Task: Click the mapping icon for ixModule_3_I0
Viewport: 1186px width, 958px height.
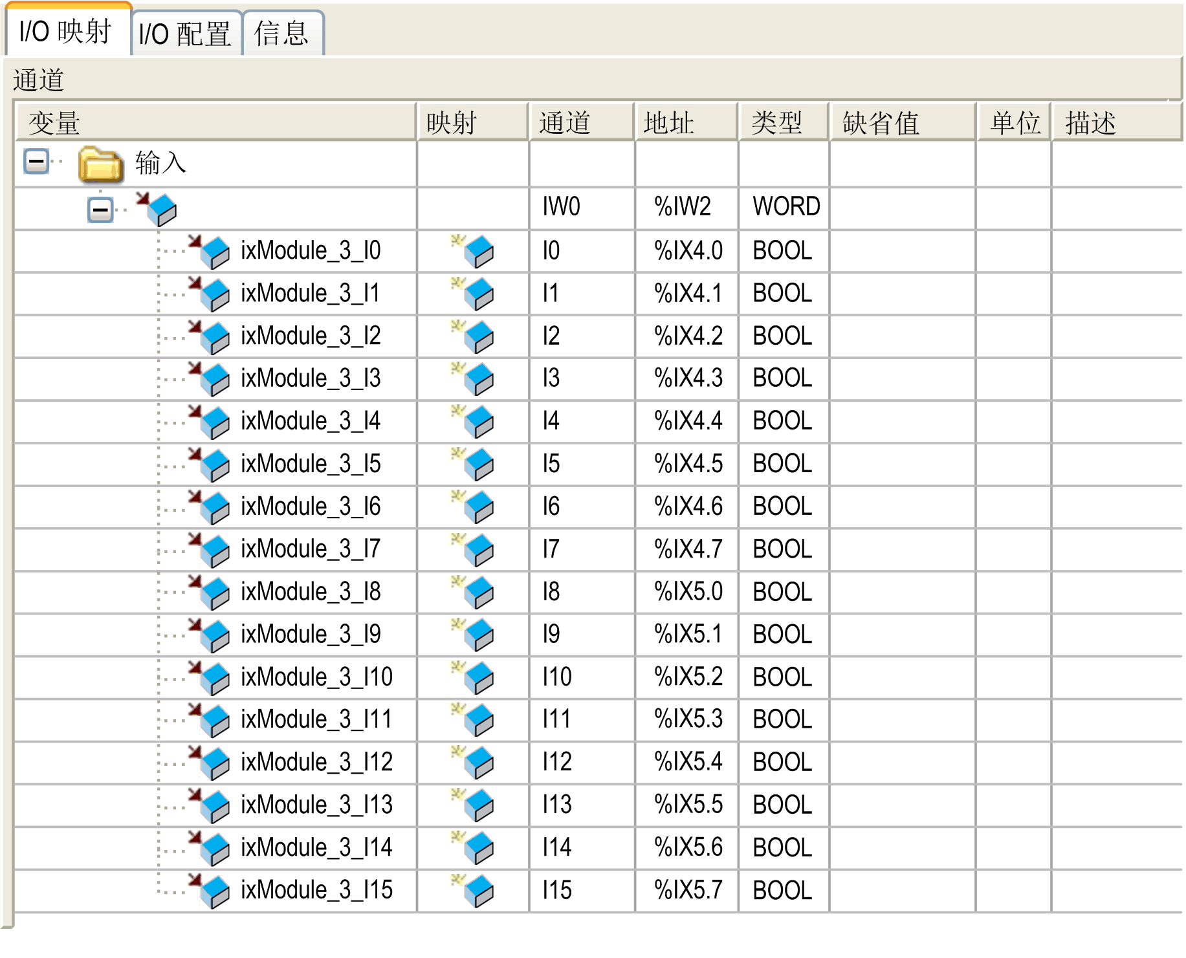Action: [x=474, y=251]
